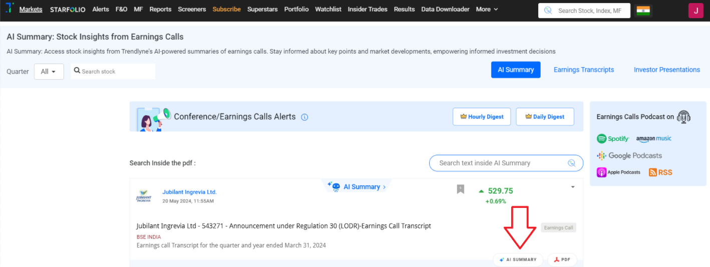The image size is (710, 267).
Task: Open Apple Podcasts link
Action: click(x=618, y=172)
